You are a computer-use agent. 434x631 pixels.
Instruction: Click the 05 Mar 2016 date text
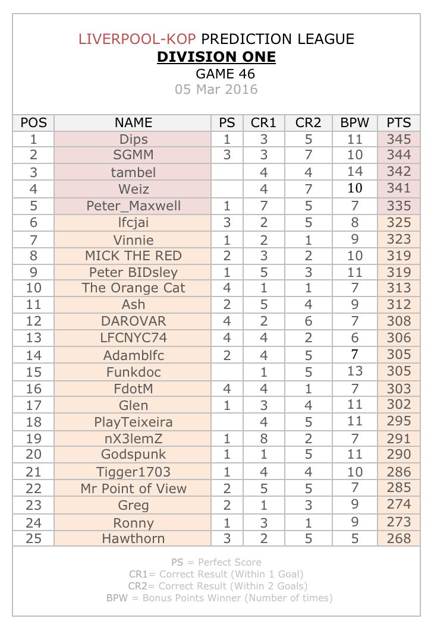click(216, 89)
